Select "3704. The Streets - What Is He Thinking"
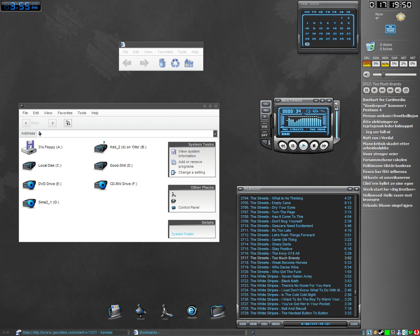Viewport: 420px width, 336px height. pyautogui.click(x=296, y=198)
